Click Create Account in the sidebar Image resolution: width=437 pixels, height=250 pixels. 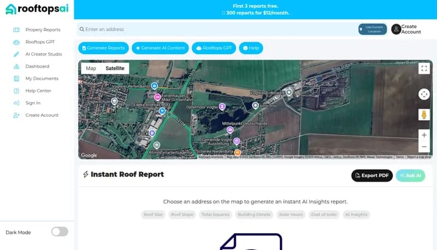pos(42,115)
